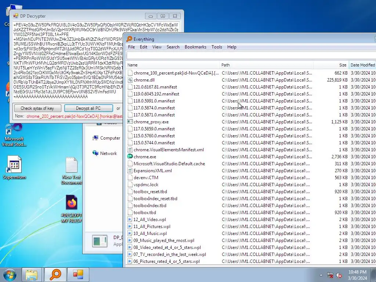Open the Help menu in Everything

coord(232,47)
